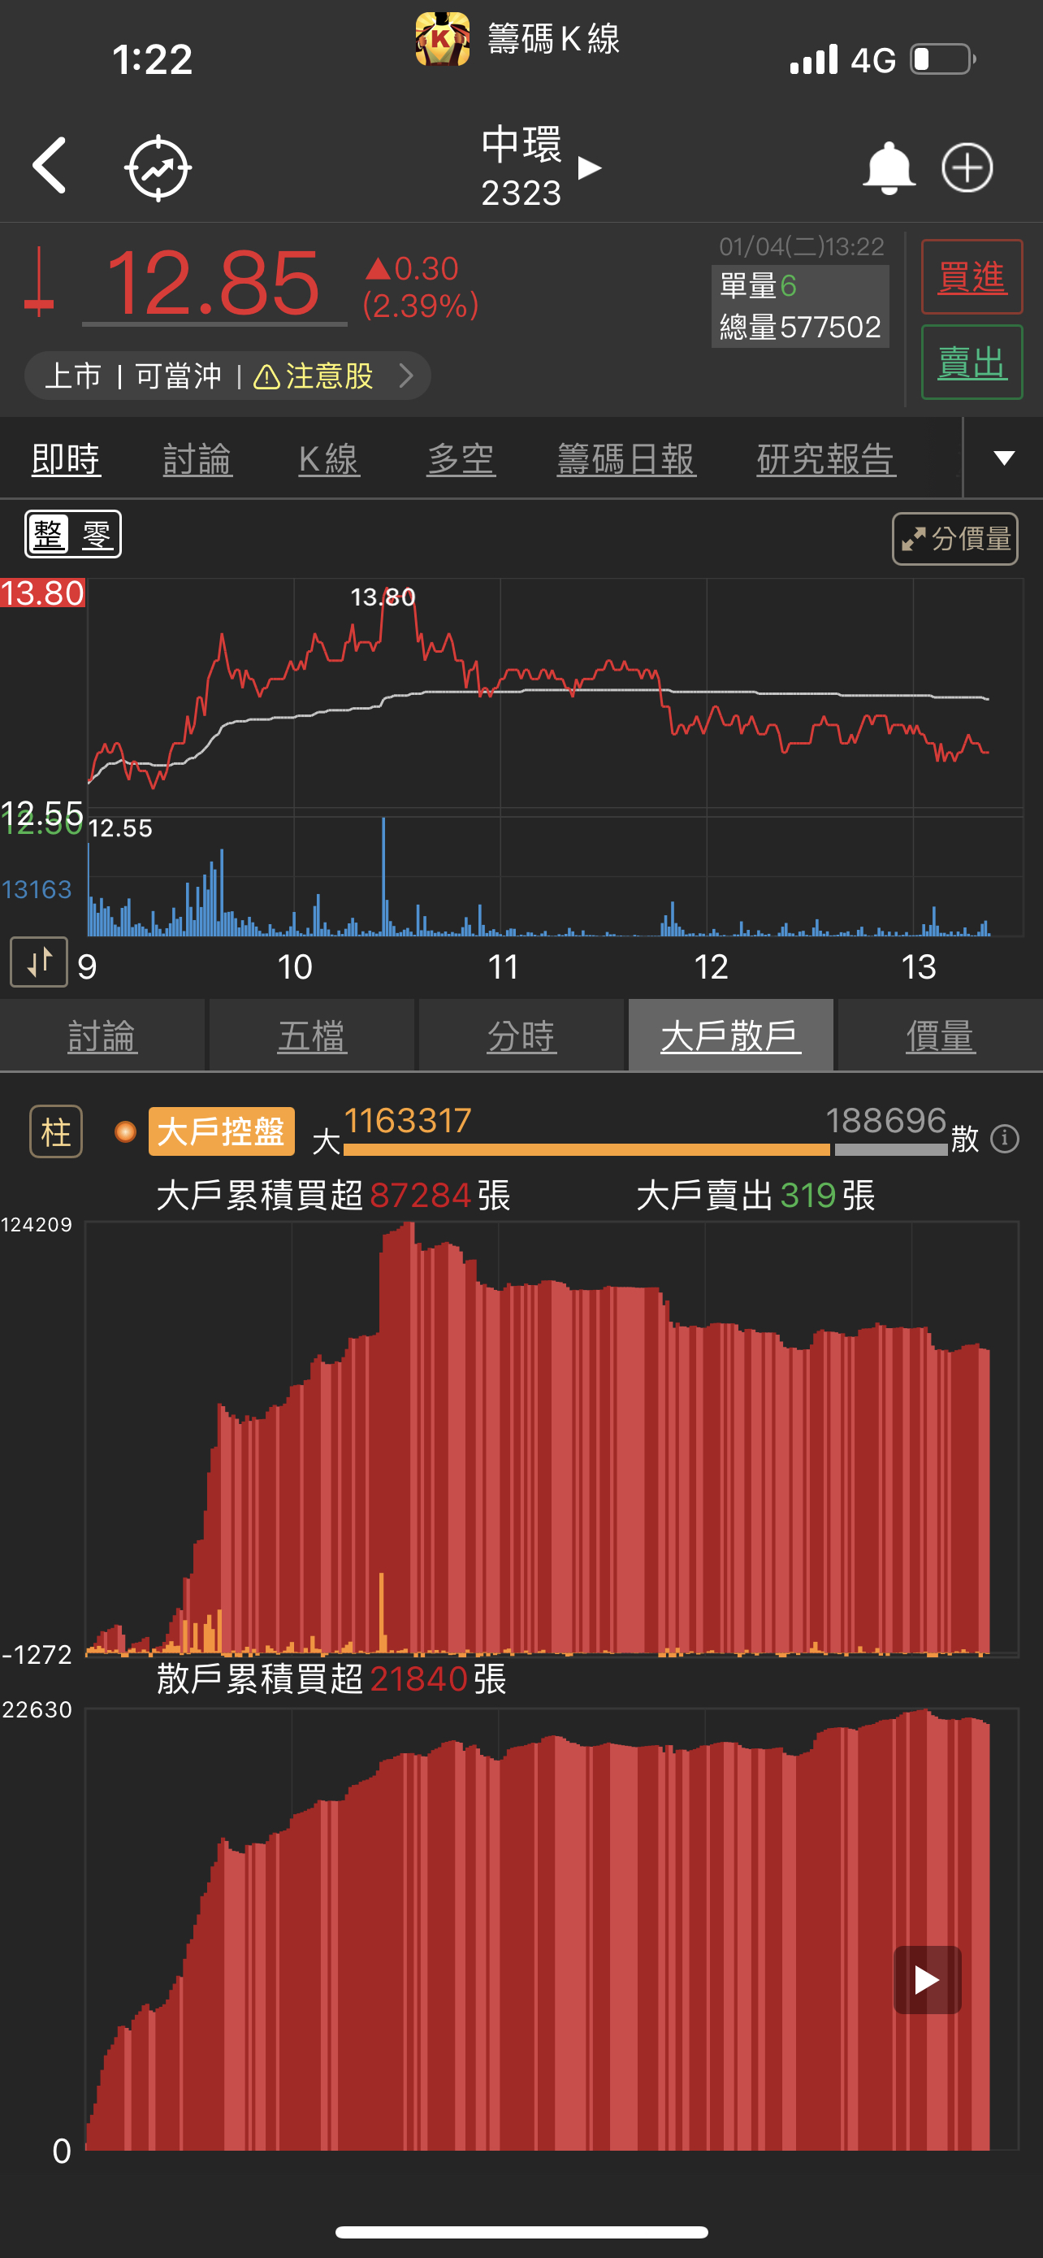This screenshot has width=1043, height=2258.
Task: Switch to the K線 tab
Action: click(328, 459)
